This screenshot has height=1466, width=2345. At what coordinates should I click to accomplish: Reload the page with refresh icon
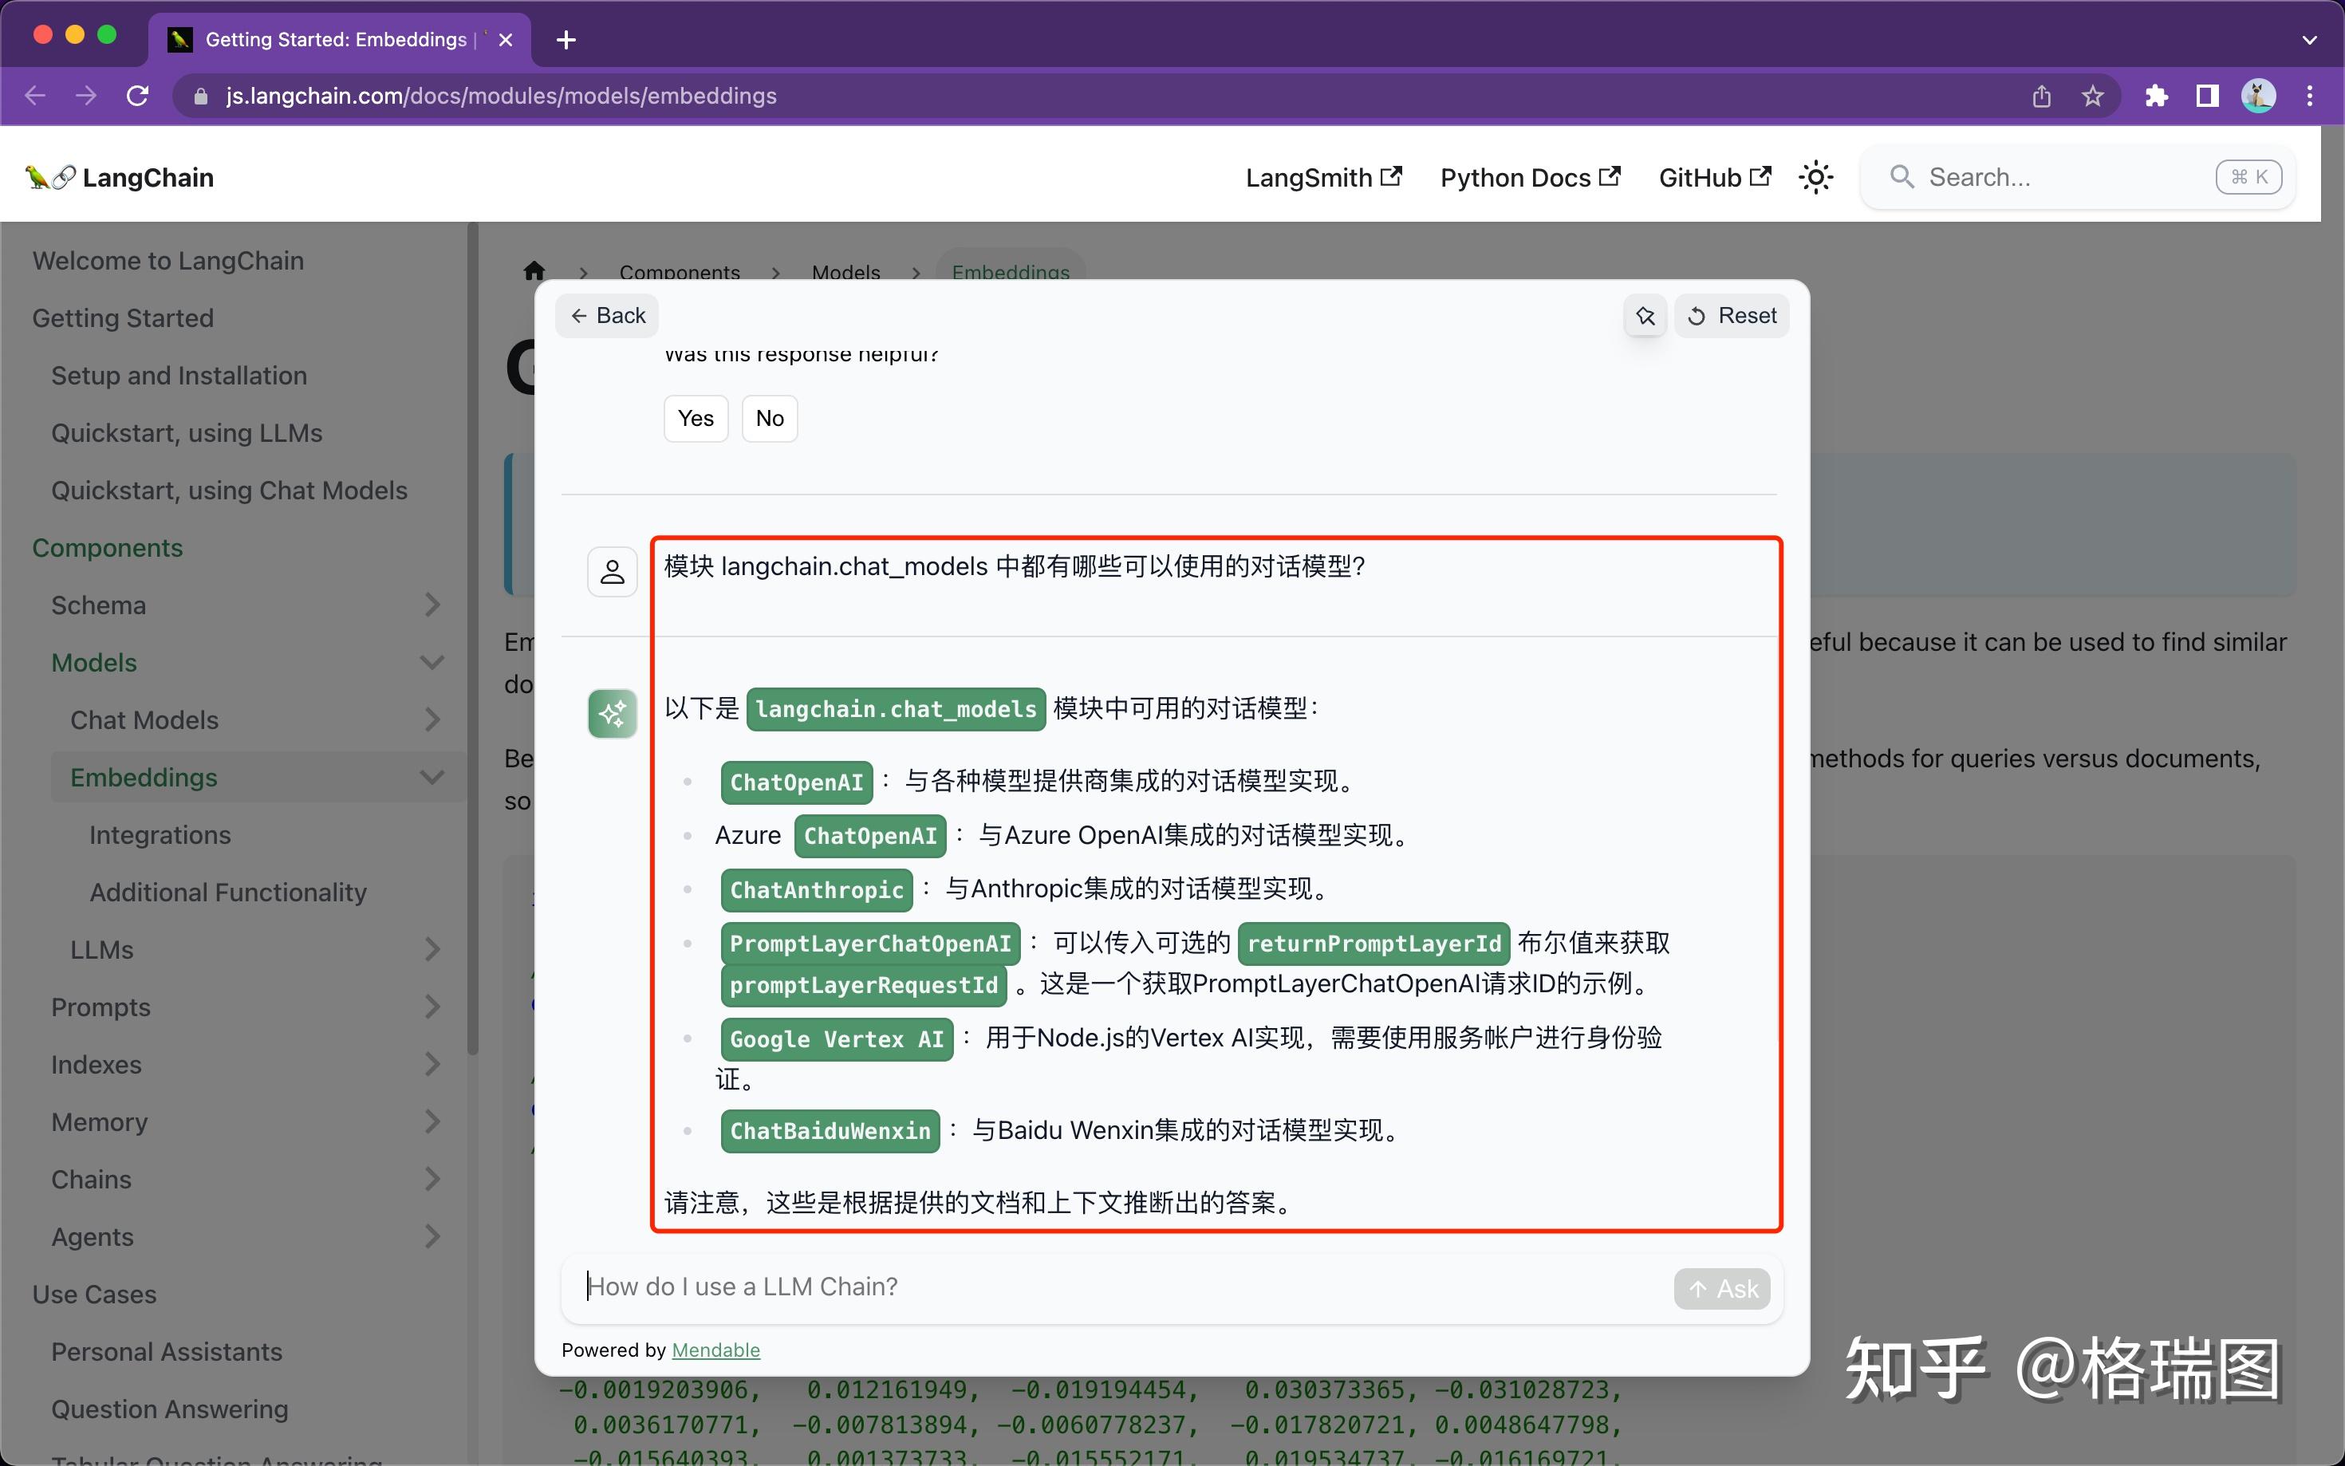coord(138,96)
